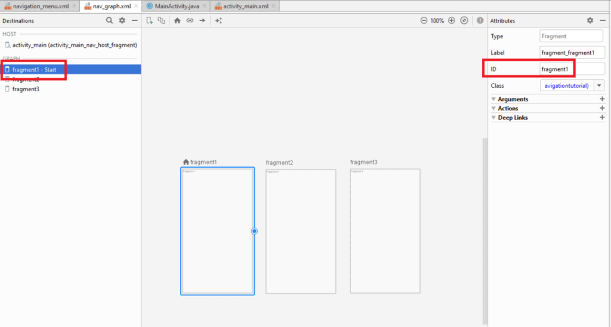611x327 pixels.
Task: Open the Class dropdown arrow
Action: (600, 86)
